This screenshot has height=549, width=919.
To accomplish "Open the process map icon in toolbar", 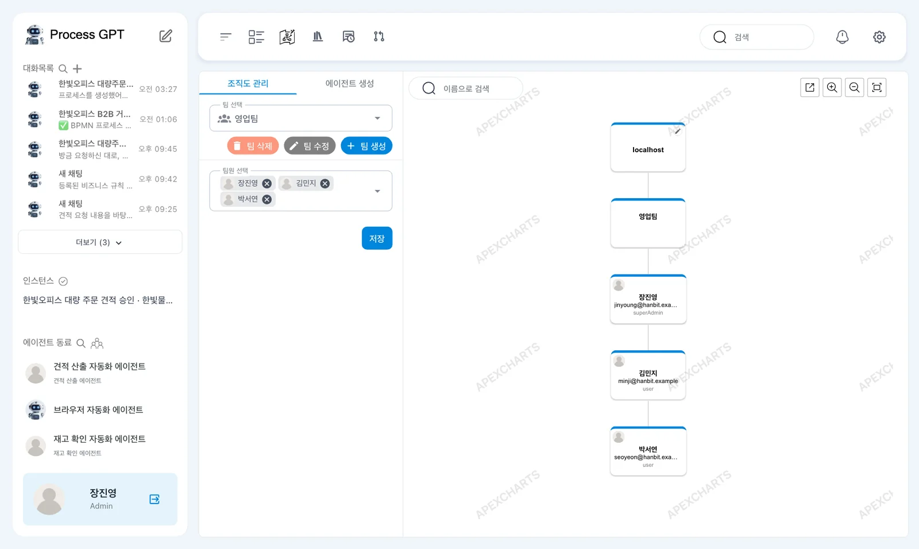I will (287, 37).
